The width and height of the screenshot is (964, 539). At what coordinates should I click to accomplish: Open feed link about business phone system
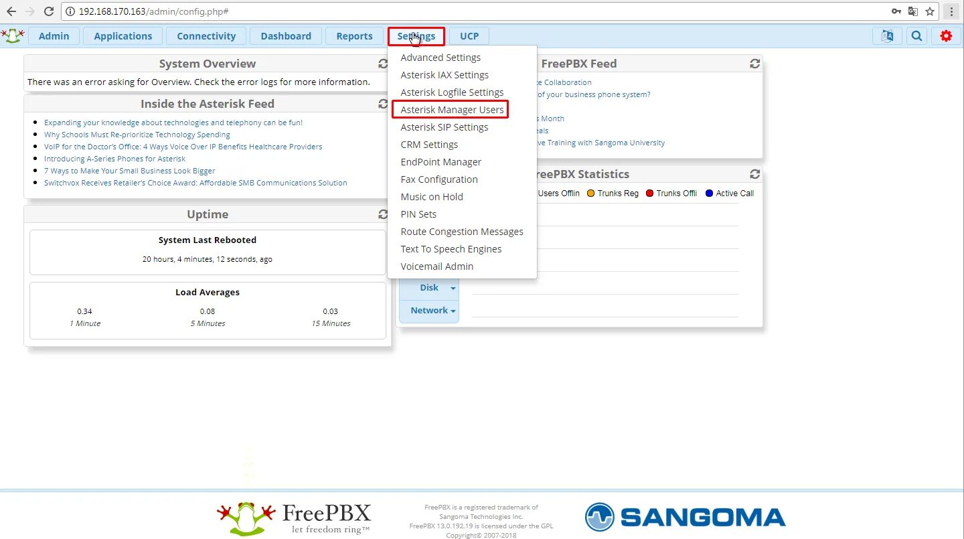[594, 94]
